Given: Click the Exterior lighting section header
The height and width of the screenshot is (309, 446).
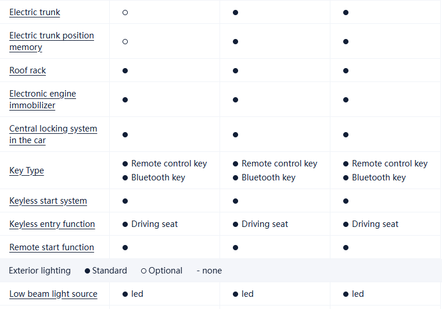Looking at the screenshot, I should click(39, 271).
